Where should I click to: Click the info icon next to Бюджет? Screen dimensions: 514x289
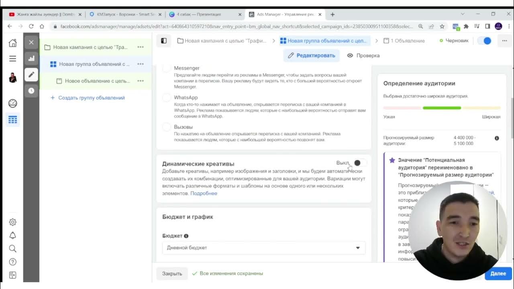click(x=186, y=236)
